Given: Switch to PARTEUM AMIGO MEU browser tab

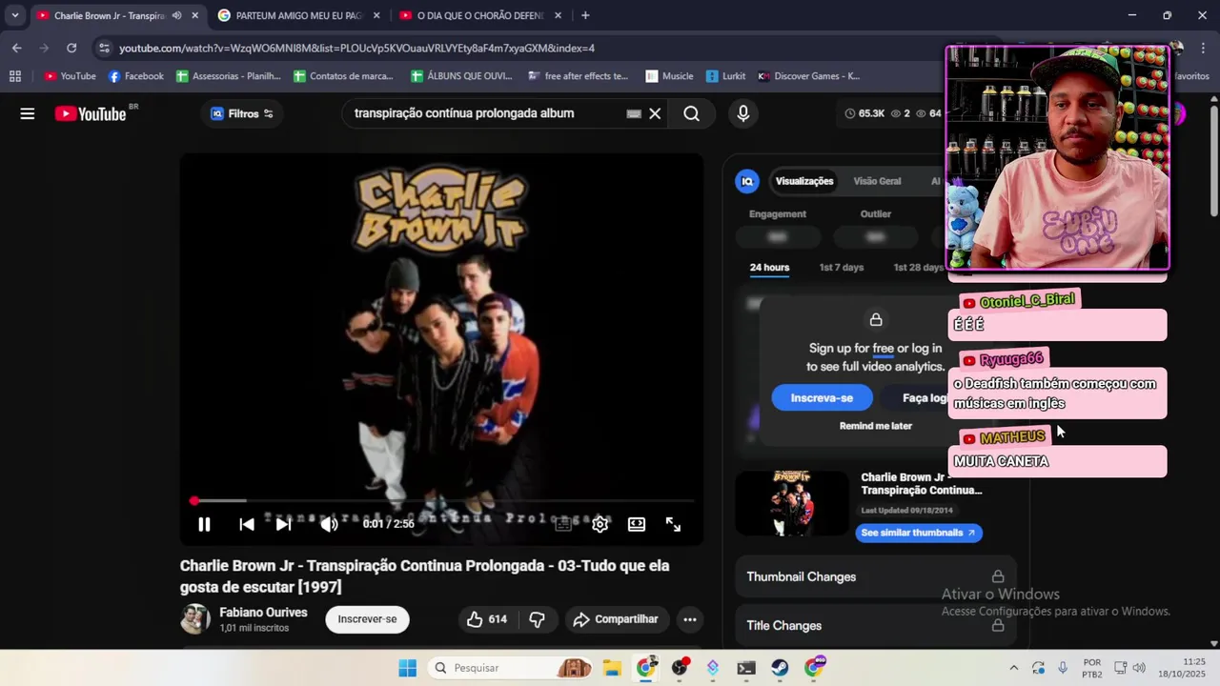Looking at the screenshot, I should [x=298, y=15].
